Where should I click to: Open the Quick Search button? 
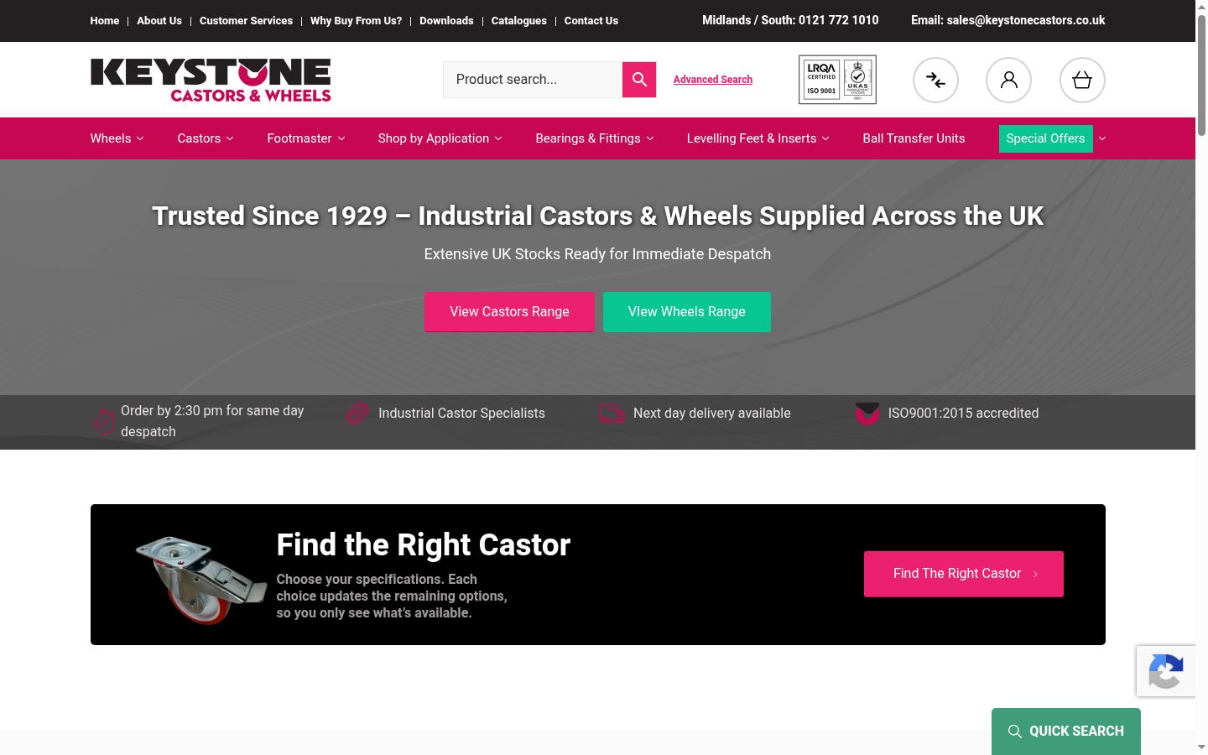pos(1066,732)
